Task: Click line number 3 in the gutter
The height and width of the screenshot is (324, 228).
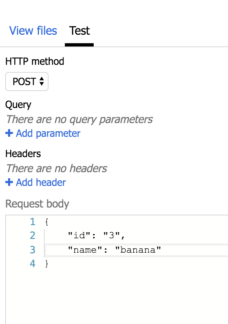Action: 32,250
